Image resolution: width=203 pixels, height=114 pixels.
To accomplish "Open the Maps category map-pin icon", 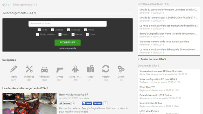I will [x=90, y=69].
